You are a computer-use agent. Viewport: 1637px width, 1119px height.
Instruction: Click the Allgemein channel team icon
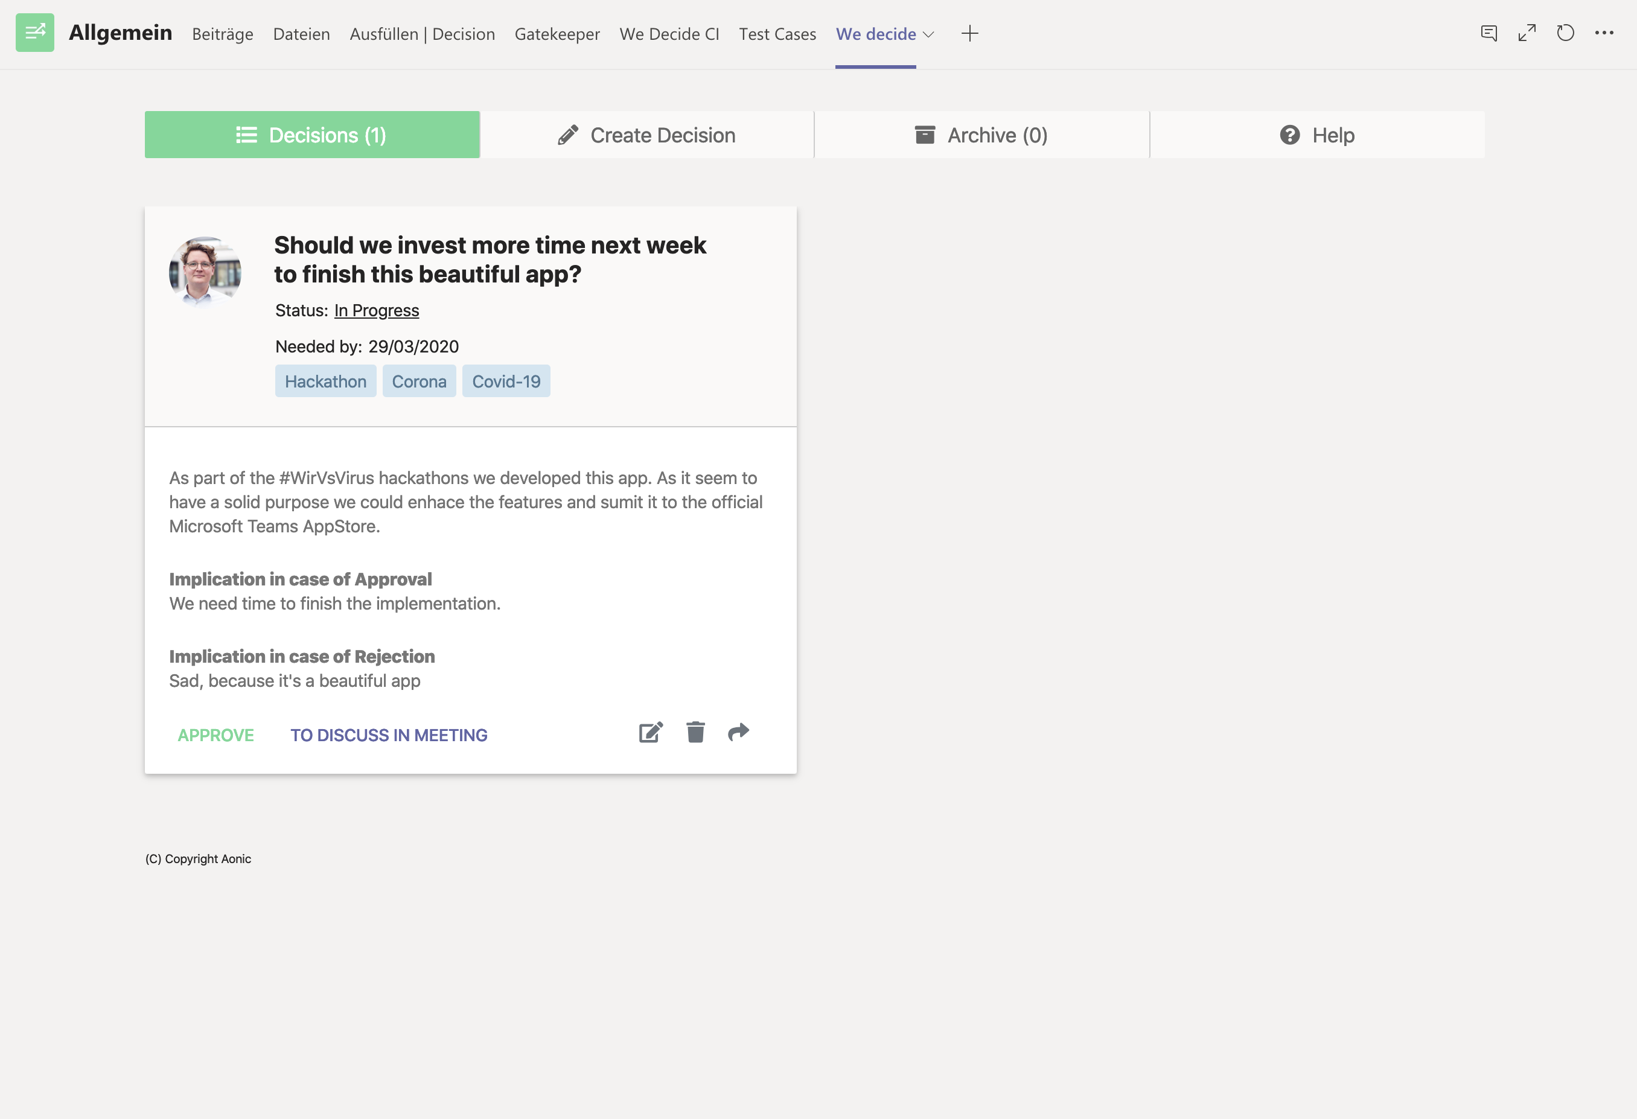click(34, 33)
